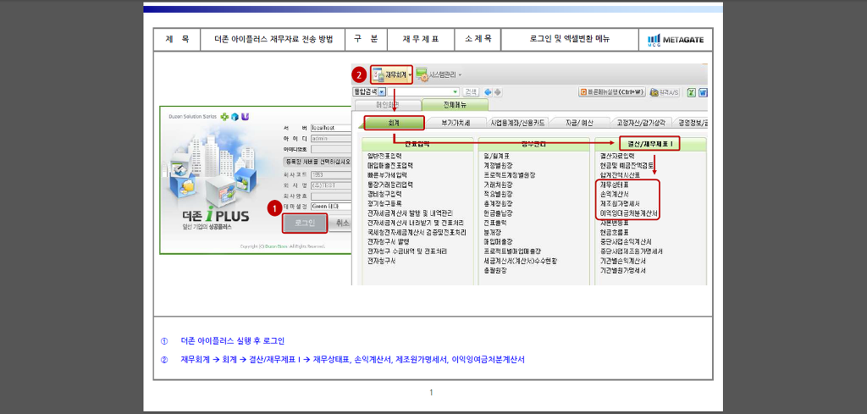Open the 재무회계 module icon
Viewport: 867px width, 414px height.
378,74
